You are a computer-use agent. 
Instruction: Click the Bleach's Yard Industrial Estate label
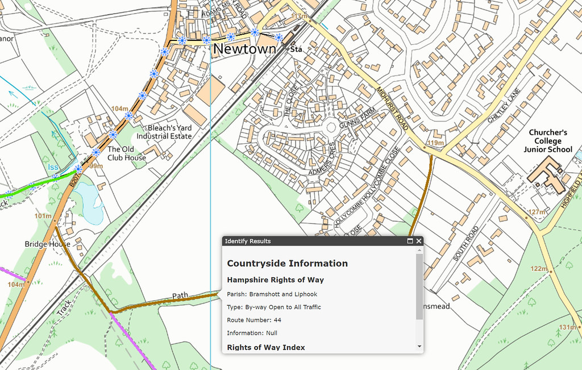[164, 132]
